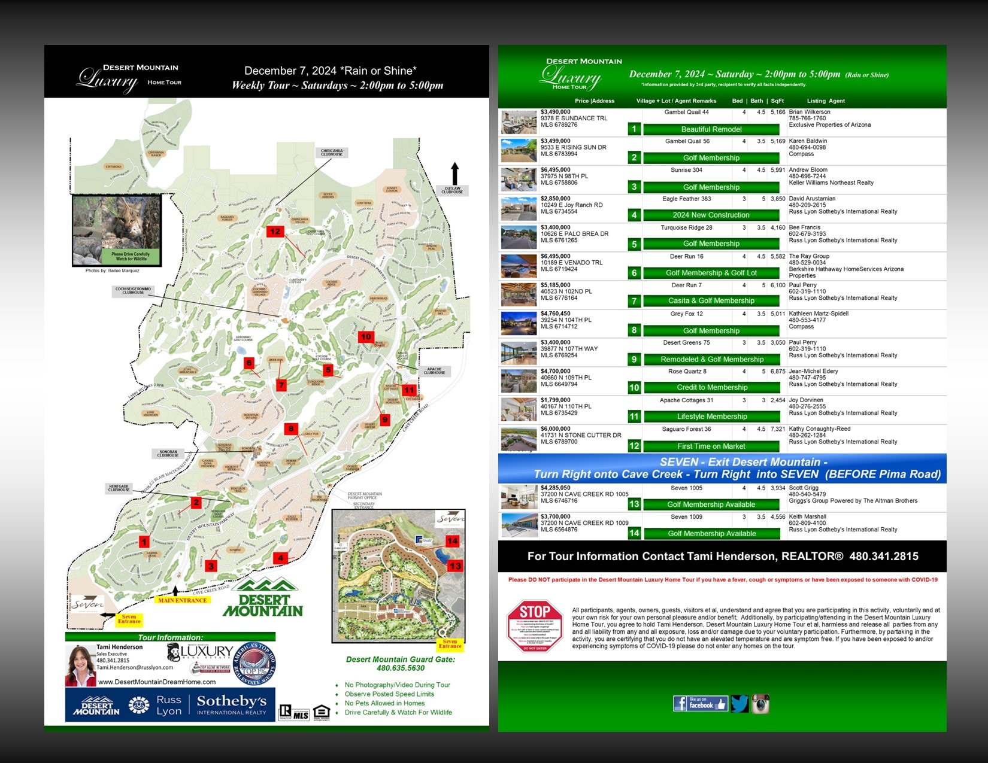This screenshot has height=763, width=988.
Task: Select red map marker number 12
Action: click(275, 231)
